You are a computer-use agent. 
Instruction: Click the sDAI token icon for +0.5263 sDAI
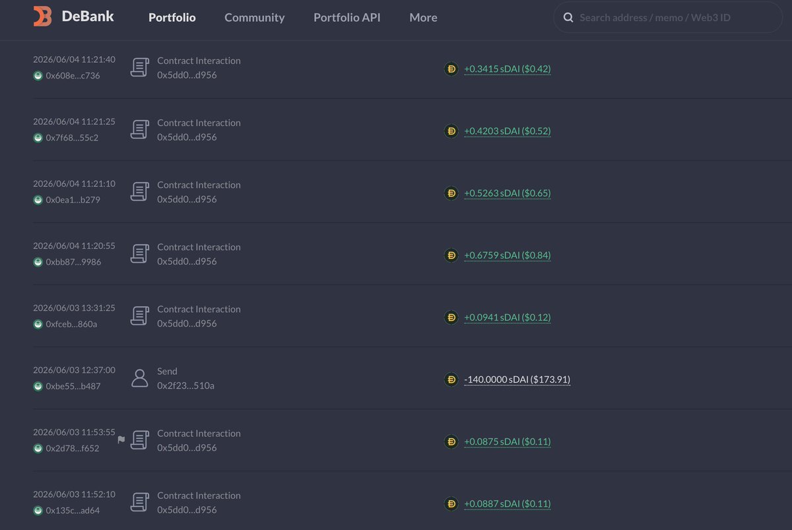pyautogui.click(x=451, y=193)
